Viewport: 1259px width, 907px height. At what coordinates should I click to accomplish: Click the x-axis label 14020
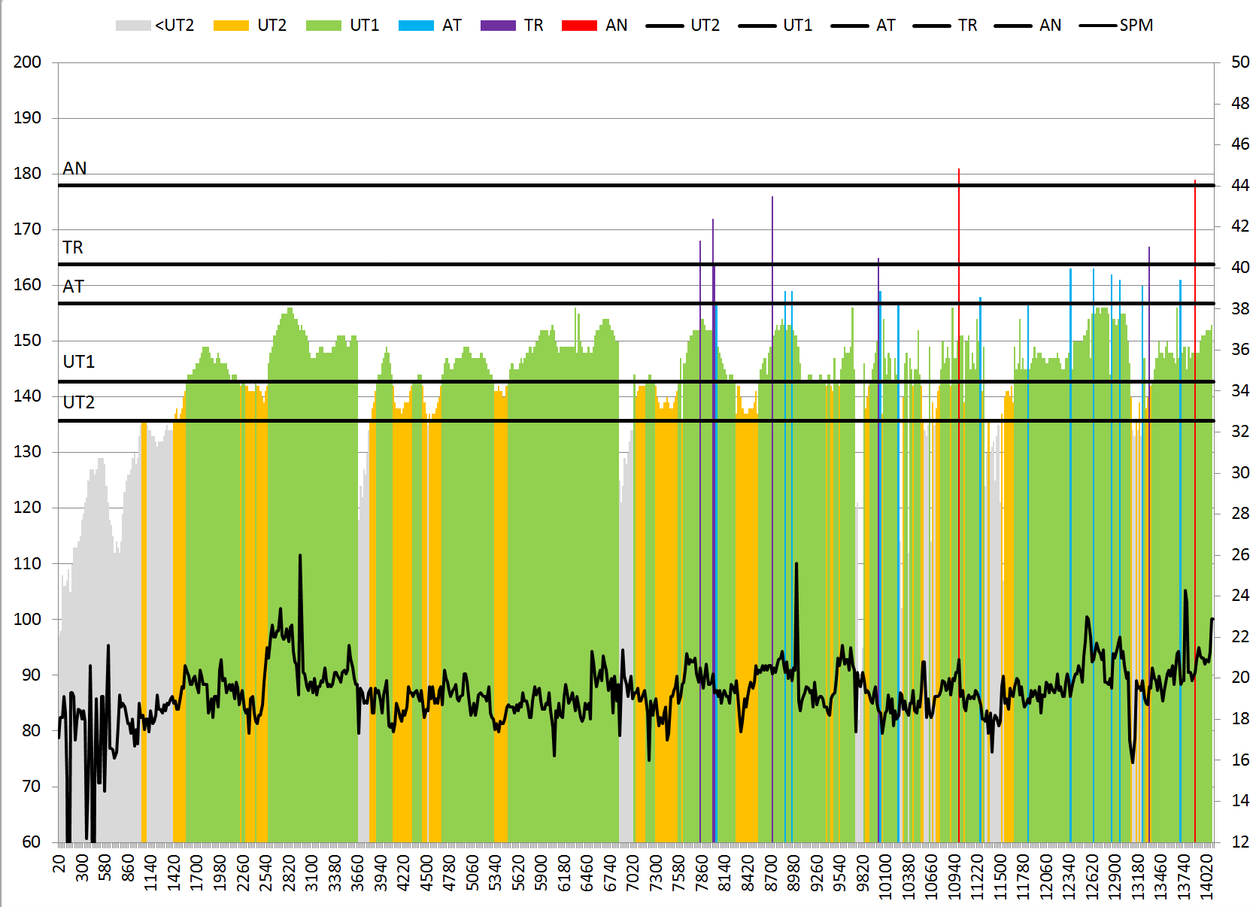(x=1206, y=872)
